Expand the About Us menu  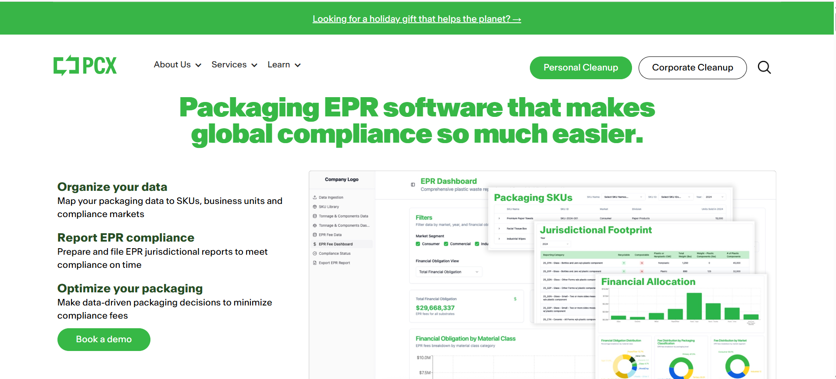(x=177, y=65)
